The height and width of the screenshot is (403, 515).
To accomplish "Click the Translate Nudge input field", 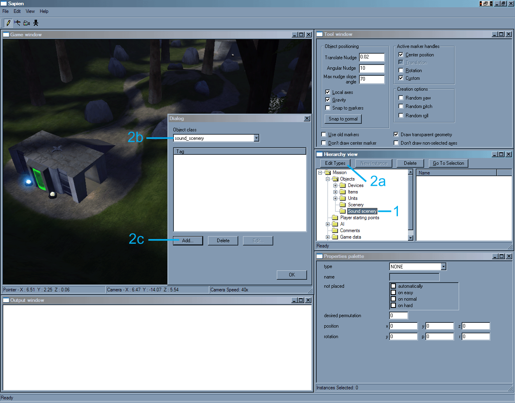I will pos(371,57).
